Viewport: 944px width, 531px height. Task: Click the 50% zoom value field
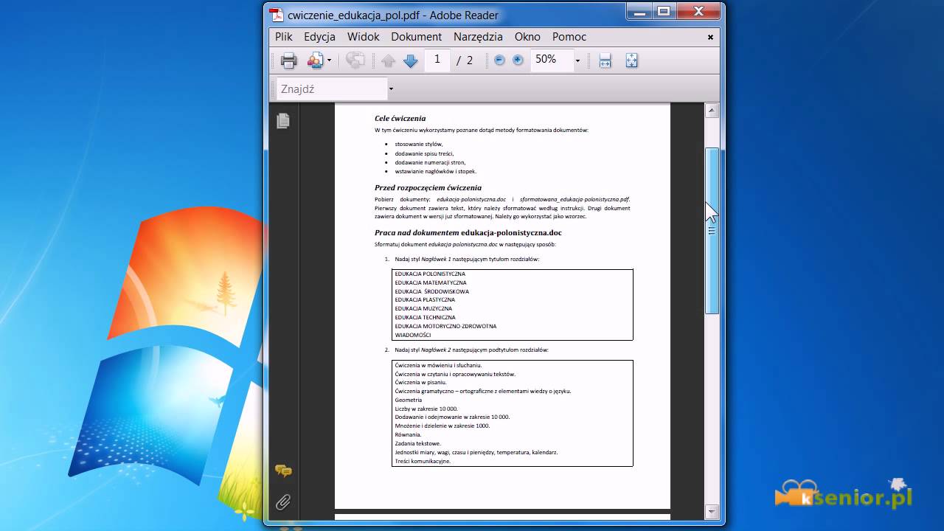[x=552, y=60]
